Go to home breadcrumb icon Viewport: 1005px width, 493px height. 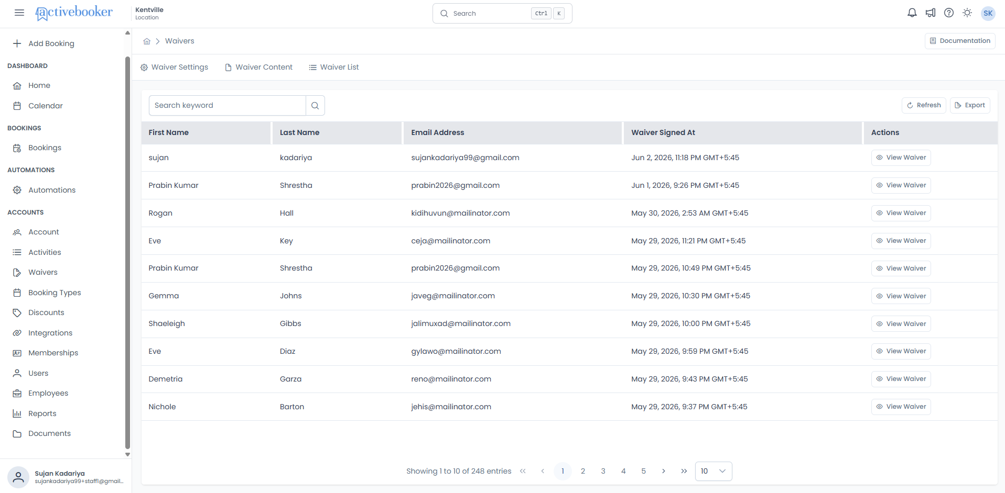click(x=147, y=41)
